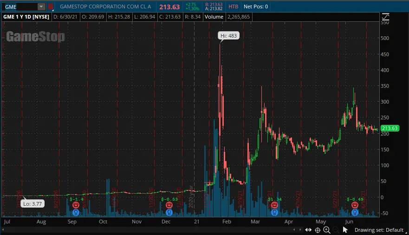
Task: Open the chart drawing style icon at top right
Action: (x=385, y=17)
